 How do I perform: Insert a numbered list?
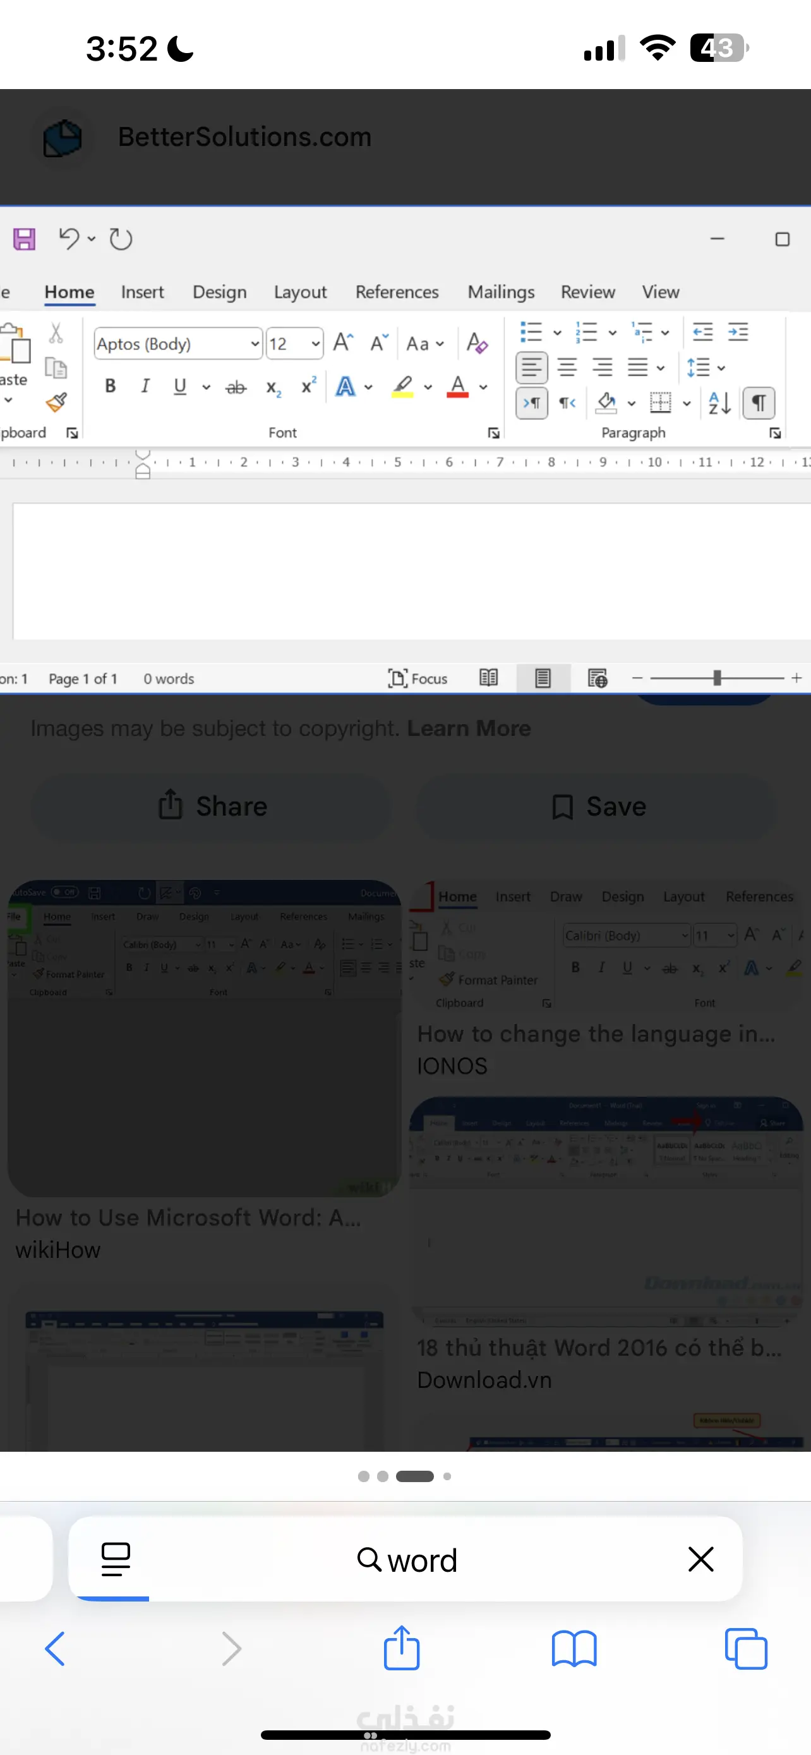point(586,332)
